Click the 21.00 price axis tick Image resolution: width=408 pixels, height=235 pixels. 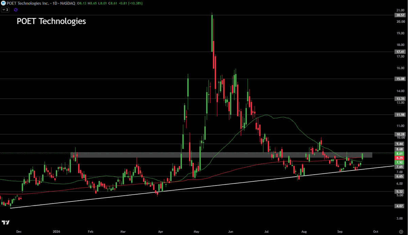400,11
